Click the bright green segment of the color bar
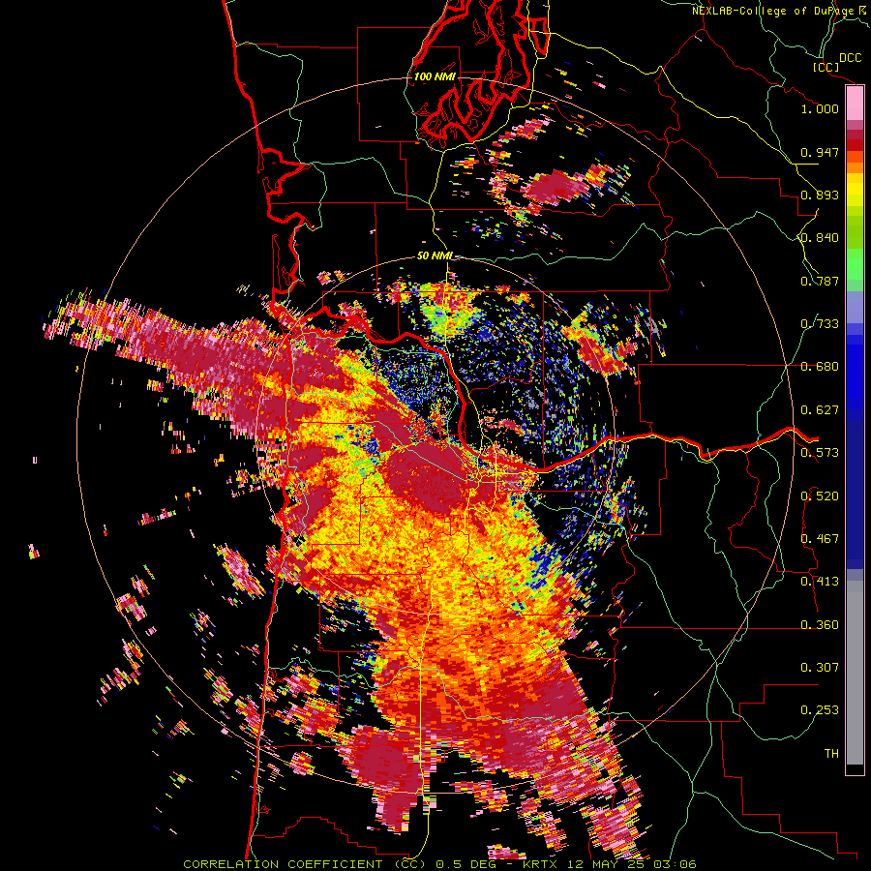This screenshot has width=871, height=871. [x=855, y=264]
